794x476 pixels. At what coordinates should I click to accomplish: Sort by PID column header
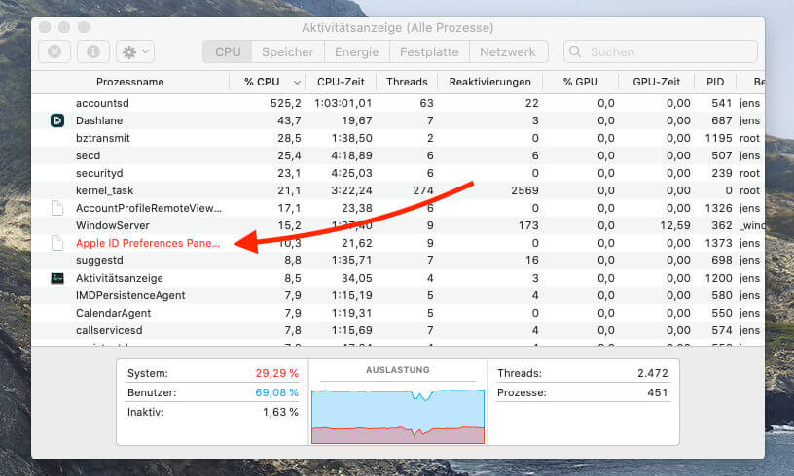(715, 82)
